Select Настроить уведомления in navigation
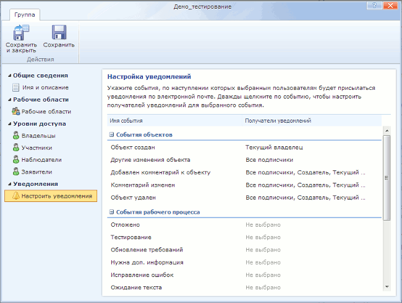Viewport: 402px width, 303px height. coord(51,196)
